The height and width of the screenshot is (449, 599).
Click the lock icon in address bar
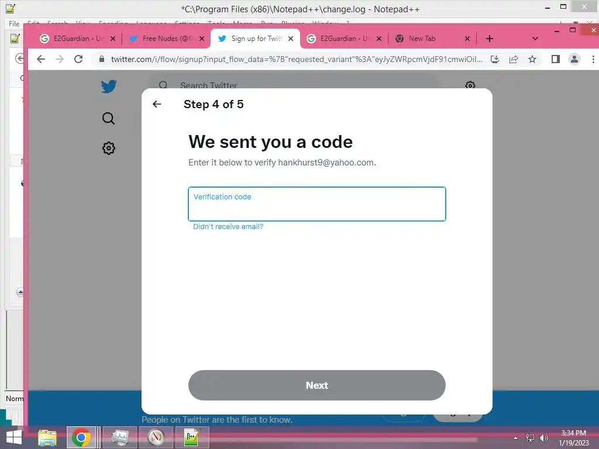(102, 59)
